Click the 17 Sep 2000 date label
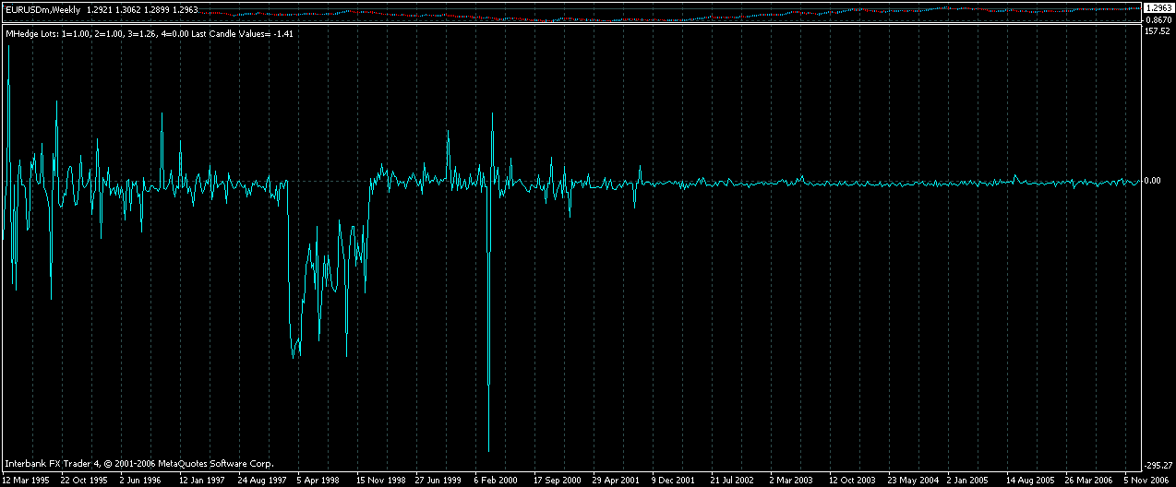 click(557, 480)
